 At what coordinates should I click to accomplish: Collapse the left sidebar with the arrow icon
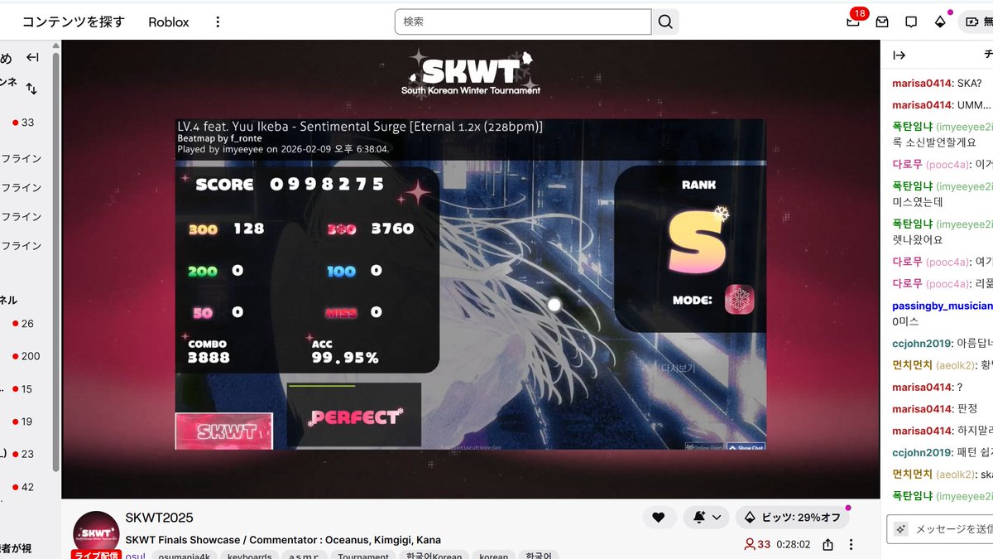32,57
